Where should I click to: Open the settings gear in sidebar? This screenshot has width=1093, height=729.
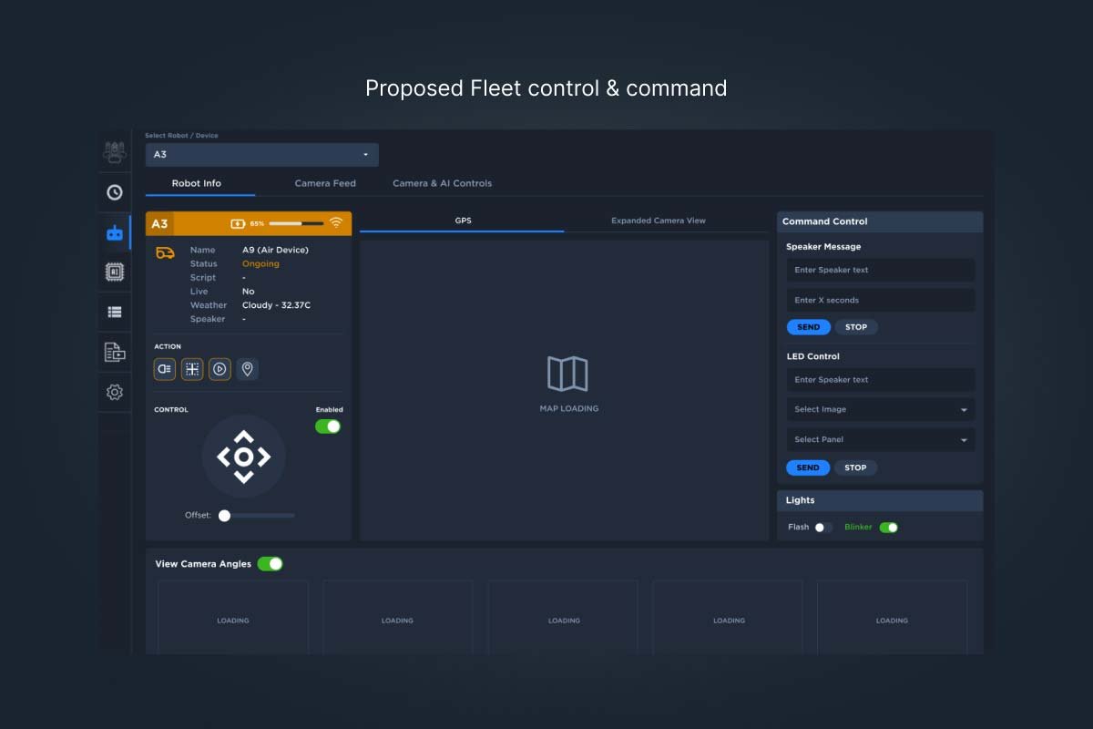[115, 392]
